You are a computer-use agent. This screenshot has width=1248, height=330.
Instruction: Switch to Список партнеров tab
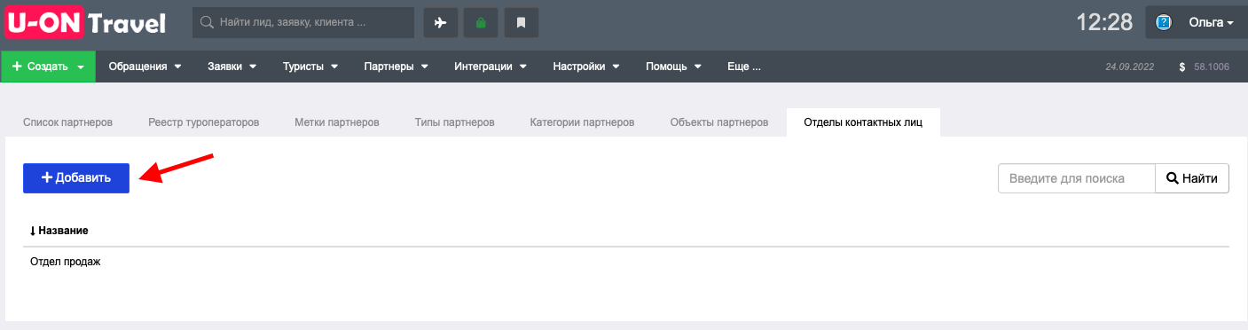click(x=67, y=122)
